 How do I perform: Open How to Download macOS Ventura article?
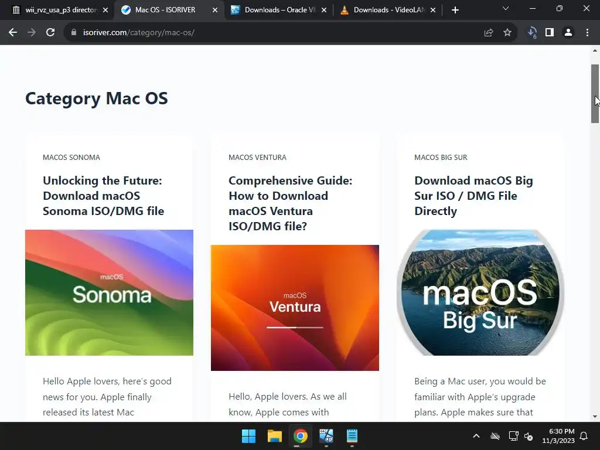(x=291, y=203)
